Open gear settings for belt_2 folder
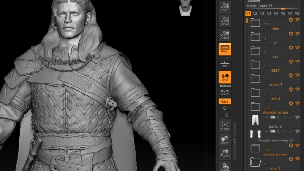Viewport: 304px width, 171px height. [x=290, y=90]
